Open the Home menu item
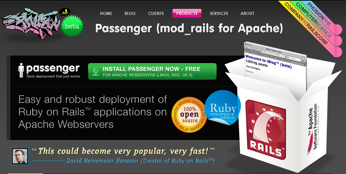346x174 pixels. (106, 14)
